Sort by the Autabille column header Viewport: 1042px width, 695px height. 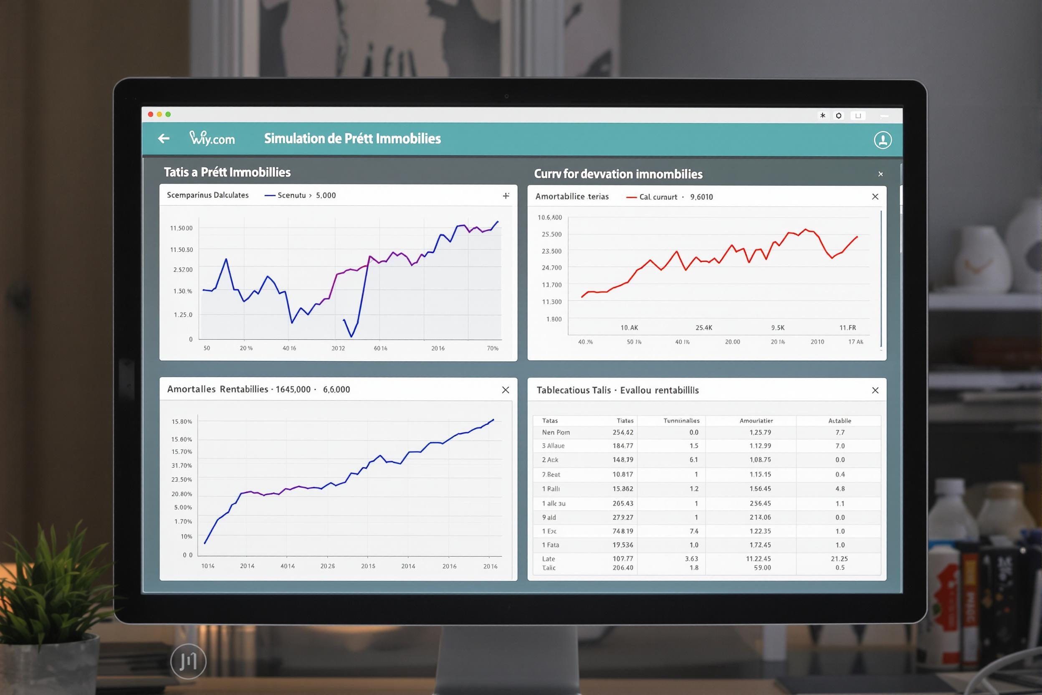(x=840, y=421)
